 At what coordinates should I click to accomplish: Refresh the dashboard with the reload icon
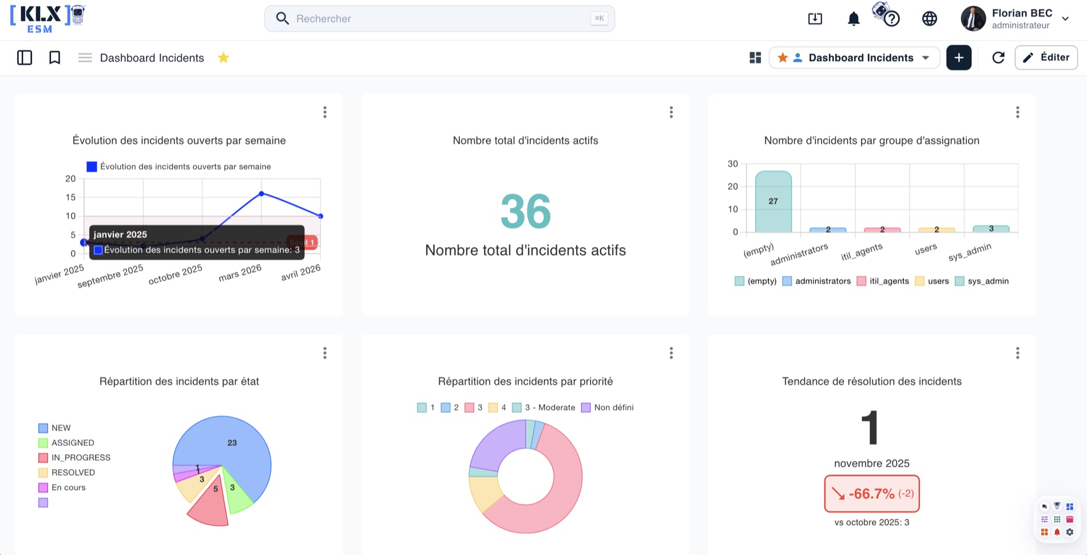(x=998, y=58)
